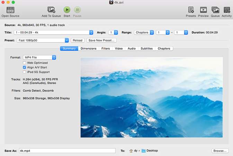Image resolution: width=233 pixels, height=156 pixels.
Task: Open the Range type dropdown set to Chapters
Action: [x=144, y=32]
